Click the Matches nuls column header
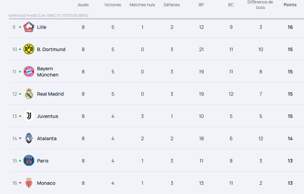The height and width of the screenshot is (194, 304). tap(142, 5)
